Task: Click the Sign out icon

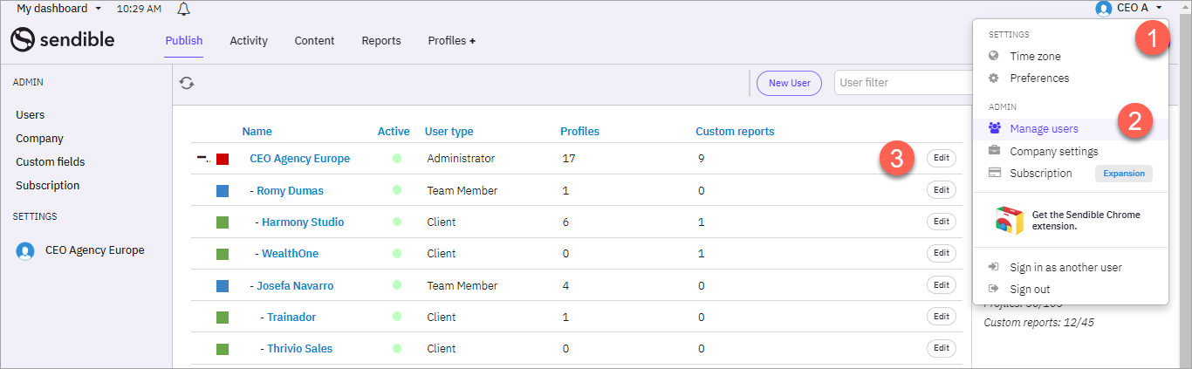Action: pyautogui.click(x=993, y=289)
